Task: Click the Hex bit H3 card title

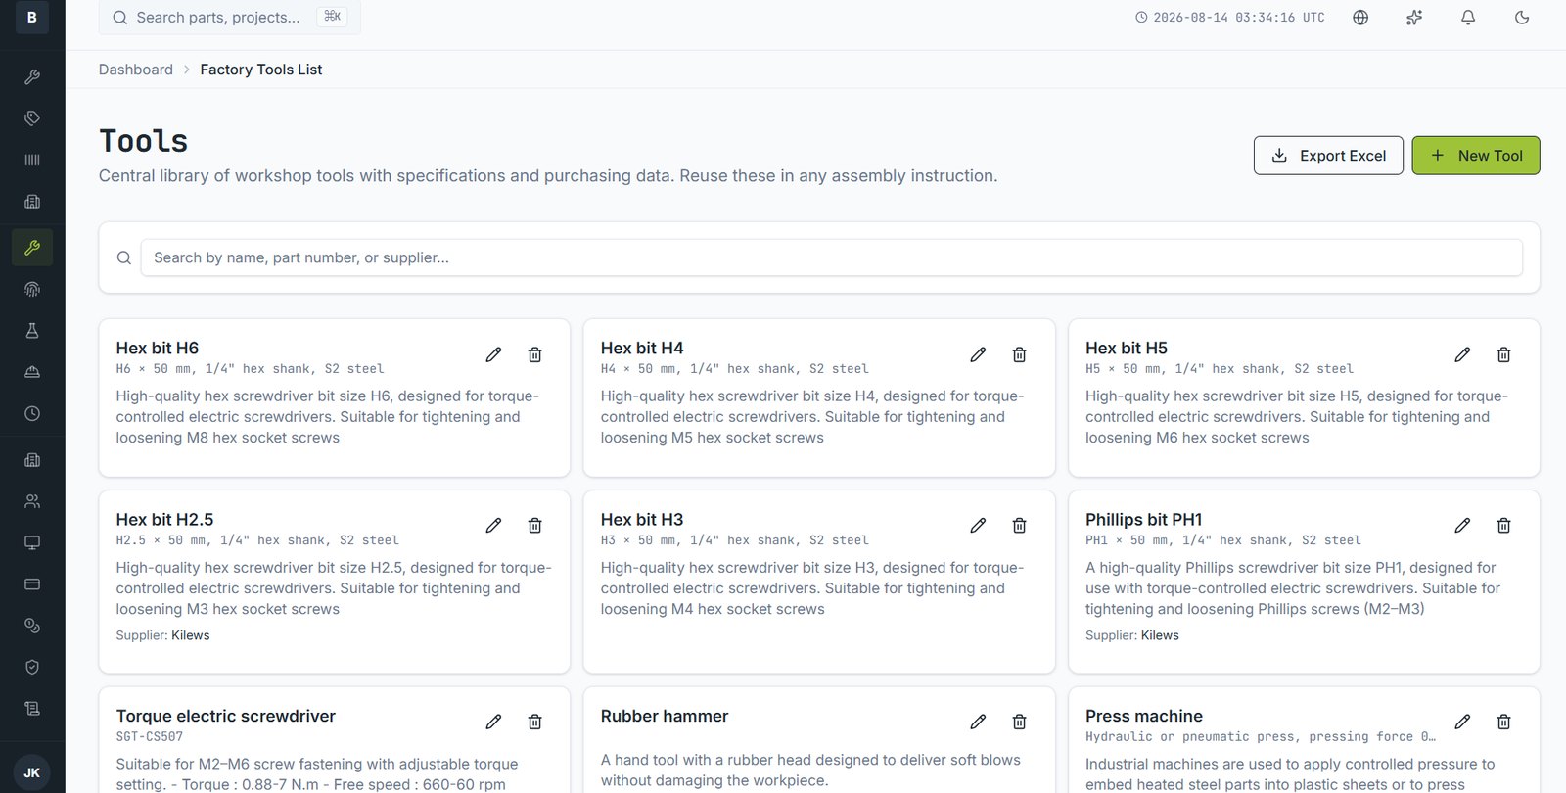Action: click(642, 520)
